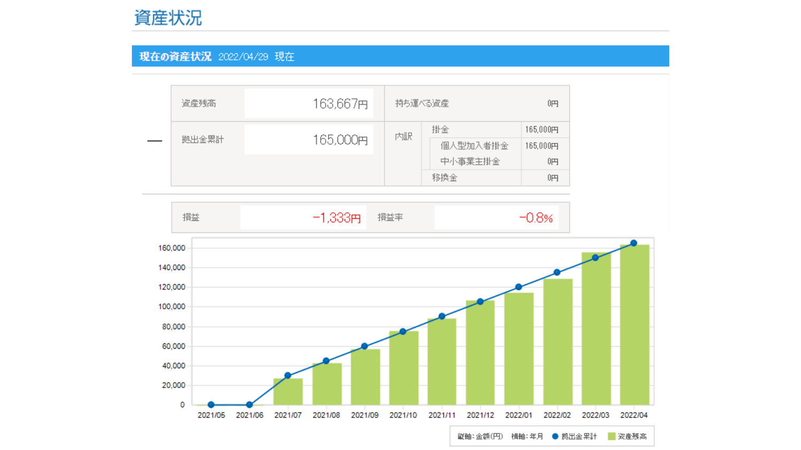The height and width of the screenshot is (450, 801).
Task: Click the date 2022/04/29 in the header
Action: [x=243, y=57]
